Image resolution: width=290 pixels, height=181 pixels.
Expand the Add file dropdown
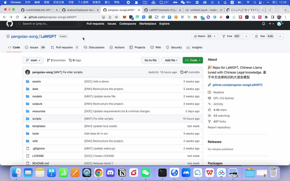pyautogui.click(x=171, y=60)
